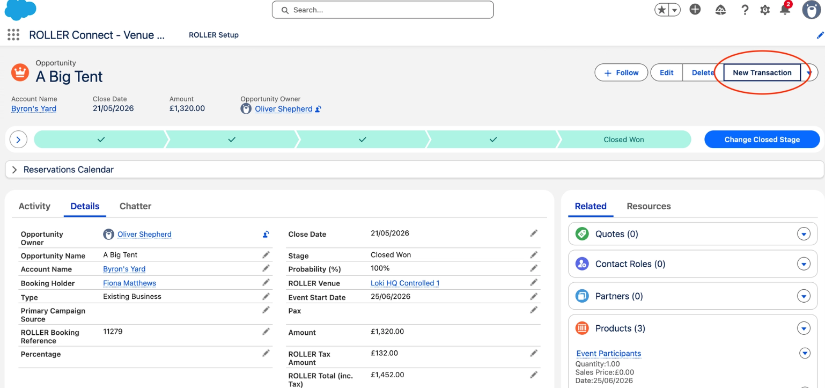The height and width of the screenshot is (388, 825).
Task: Click the Follow button
Action: 621,72
